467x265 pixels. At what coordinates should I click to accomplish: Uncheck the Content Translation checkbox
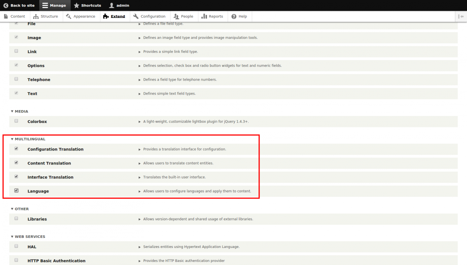click(x=16, y=163)
